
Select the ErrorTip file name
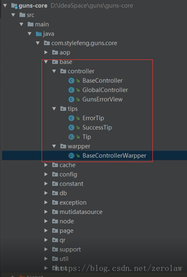point(93,118)
